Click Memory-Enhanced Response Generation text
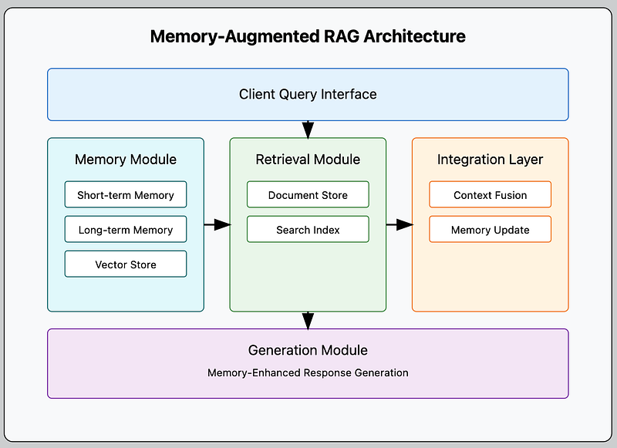 tap(308, 372)
